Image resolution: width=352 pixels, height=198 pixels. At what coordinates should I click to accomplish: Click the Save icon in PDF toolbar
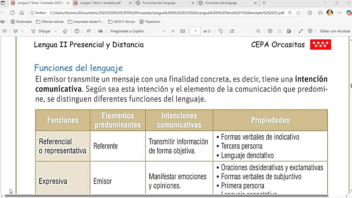point(279,31)
